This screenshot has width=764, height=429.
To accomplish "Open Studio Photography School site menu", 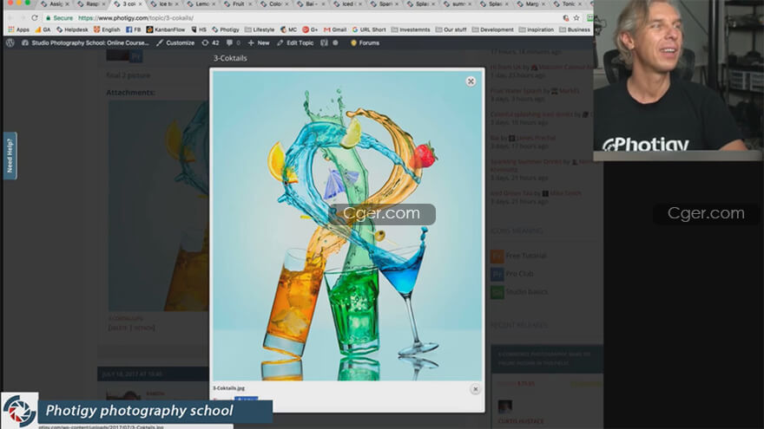I will point(85,42).
